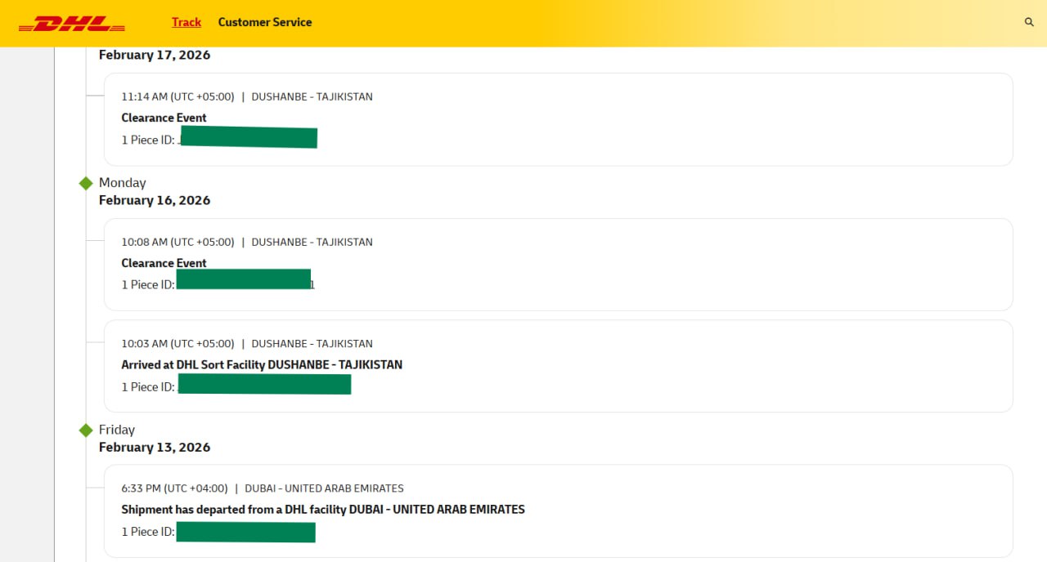Open the Customer Service menu item
This screenshot has height=562, width=1047.
click(264, 22)
